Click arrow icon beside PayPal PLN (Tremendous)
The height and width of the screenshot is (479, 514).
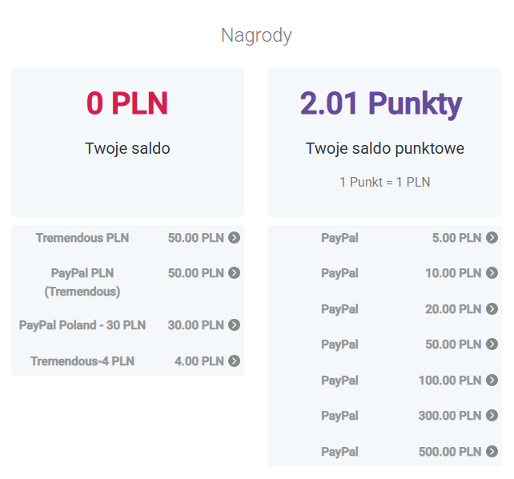[x=234, y=273]
